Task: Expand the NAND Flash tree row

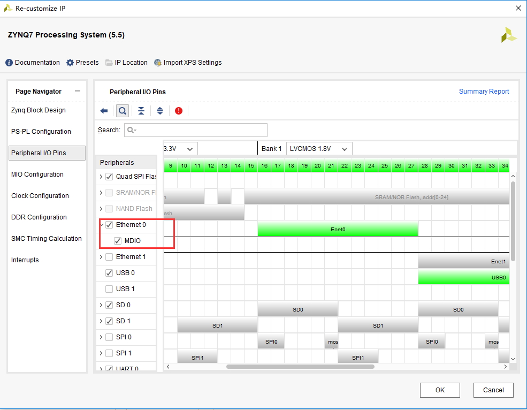Action: 101,209
